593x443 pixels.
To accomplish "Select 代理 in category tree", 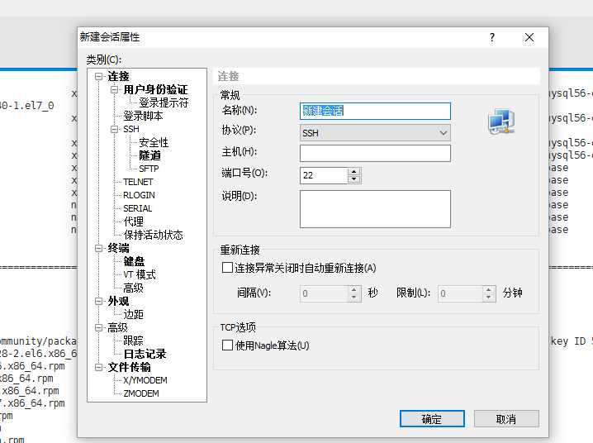I will [x=133, y=221].
